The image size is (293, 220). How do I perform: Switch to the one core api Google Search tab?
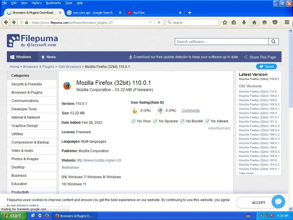point(94,13)
